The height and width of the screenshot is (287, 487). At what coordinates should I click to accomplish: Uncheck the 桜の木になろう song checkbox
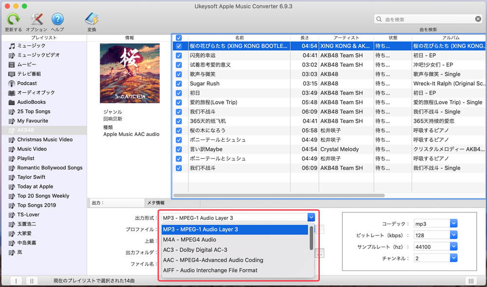tap(179, 131)
